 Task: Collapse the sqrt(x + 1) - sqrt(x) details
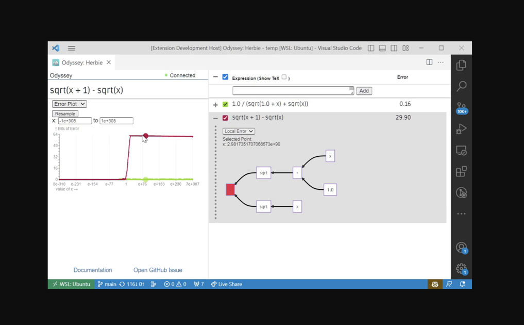(x=215, y=117)
